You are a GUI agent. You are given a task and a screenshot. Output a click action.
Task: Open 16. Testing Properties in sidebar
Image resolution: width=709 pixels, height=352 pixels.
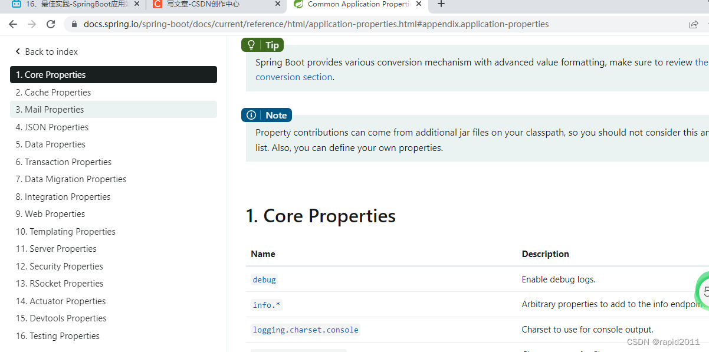click(x=113, y=336)
